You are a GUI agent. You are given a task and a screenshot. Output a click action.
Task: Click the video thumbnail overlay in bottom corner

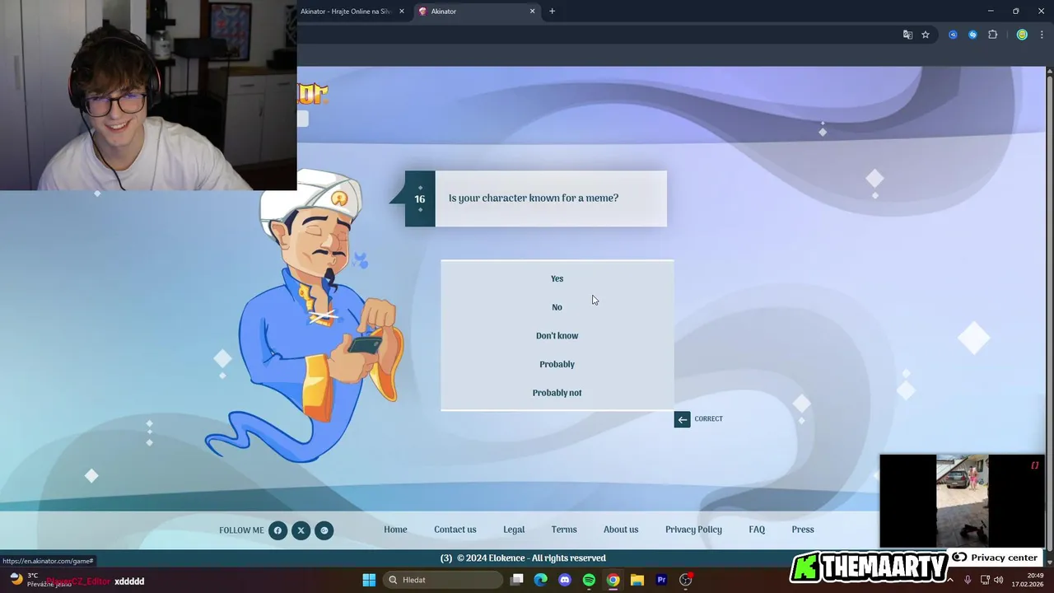point(962,501)
